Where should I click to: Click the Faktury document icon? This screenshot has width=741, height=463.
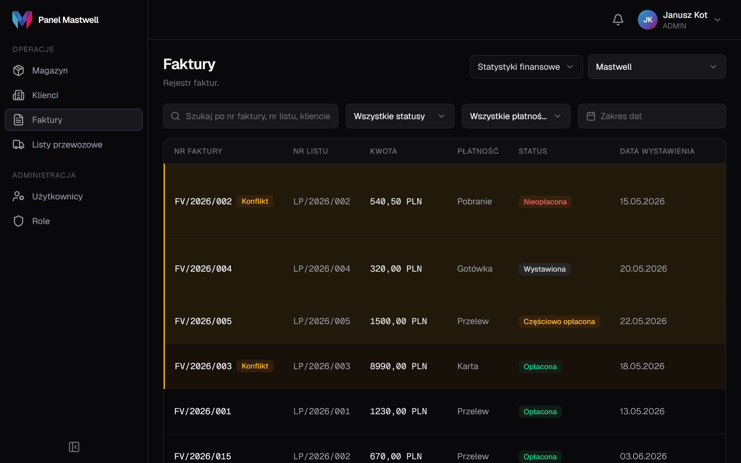pos(19,120)
